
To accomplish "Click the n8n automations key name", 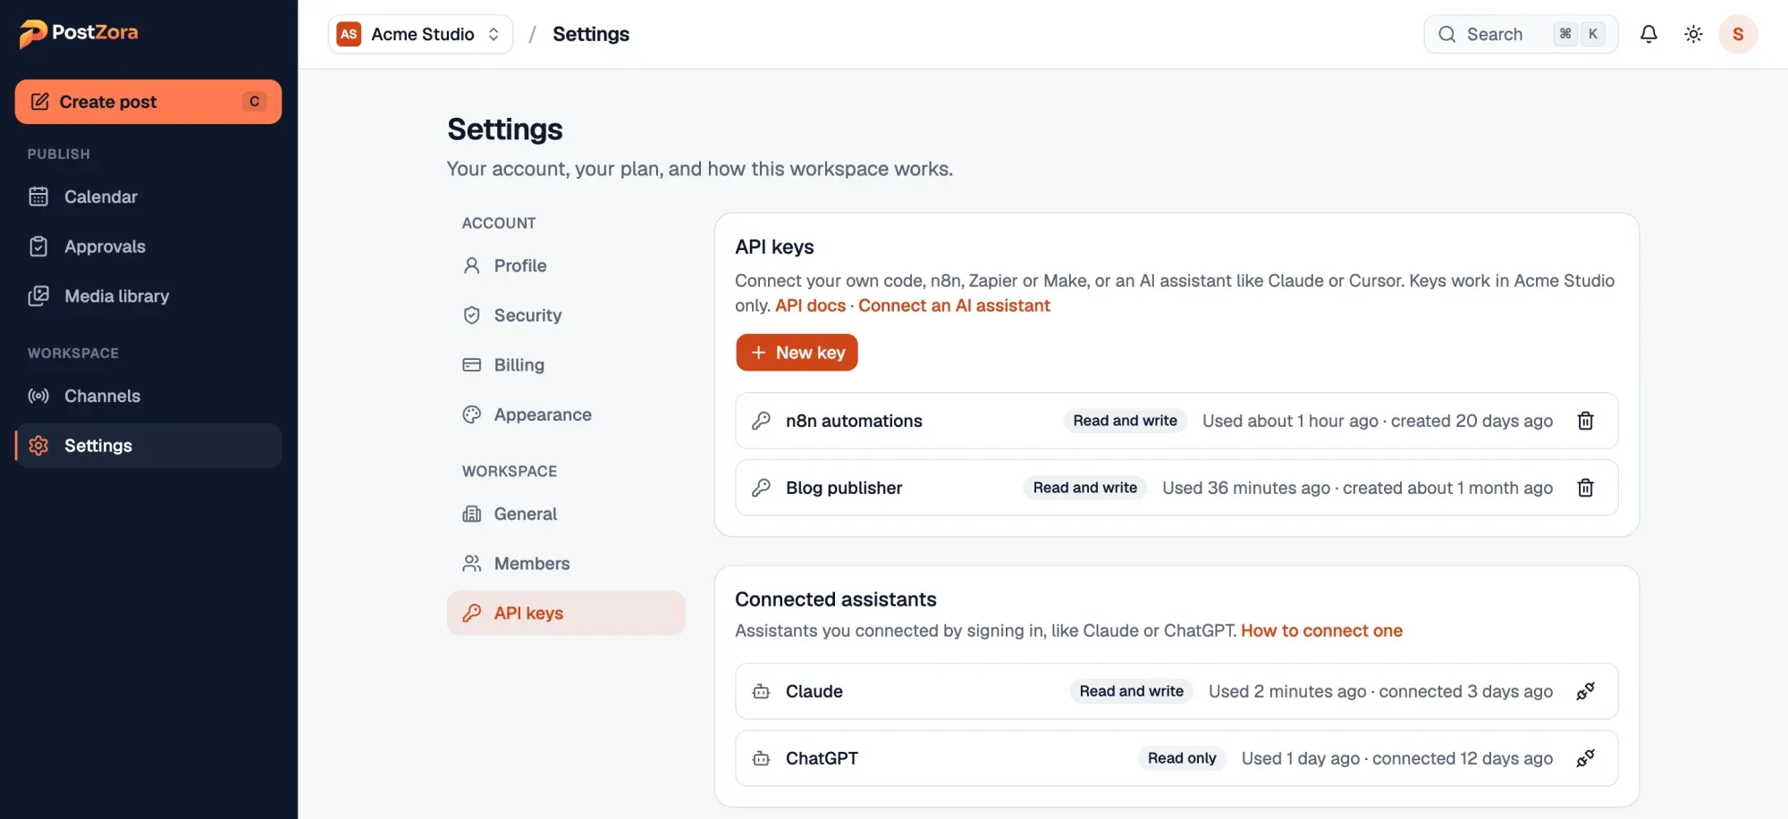I will pos(854,421).
